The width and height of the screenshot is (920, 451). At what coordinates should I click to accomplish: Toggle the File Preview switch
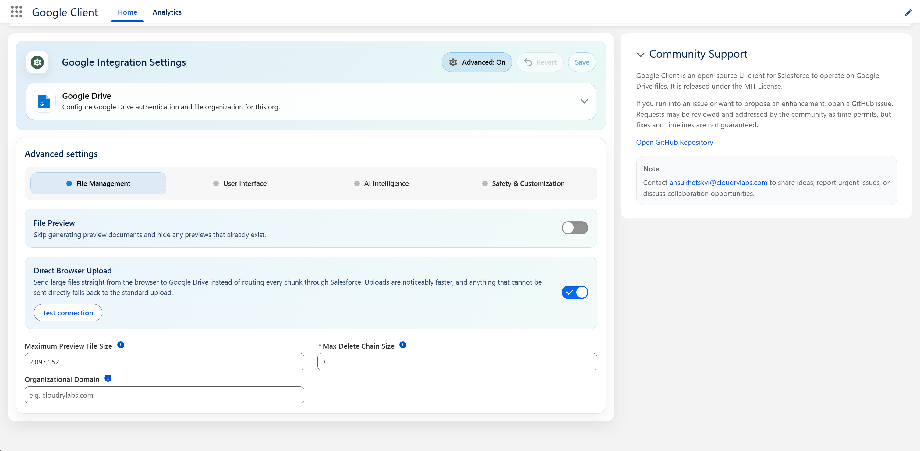575,228
